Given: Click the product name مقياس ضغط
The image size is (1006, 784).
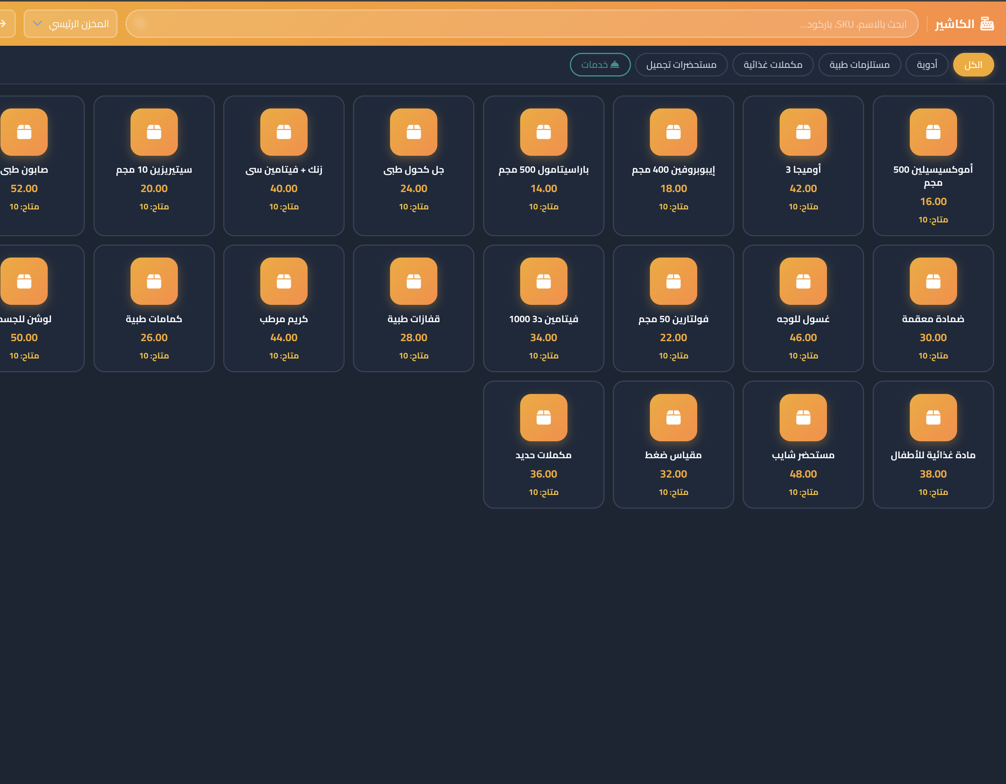Looking at the screenshot, I should pos(674,455).
